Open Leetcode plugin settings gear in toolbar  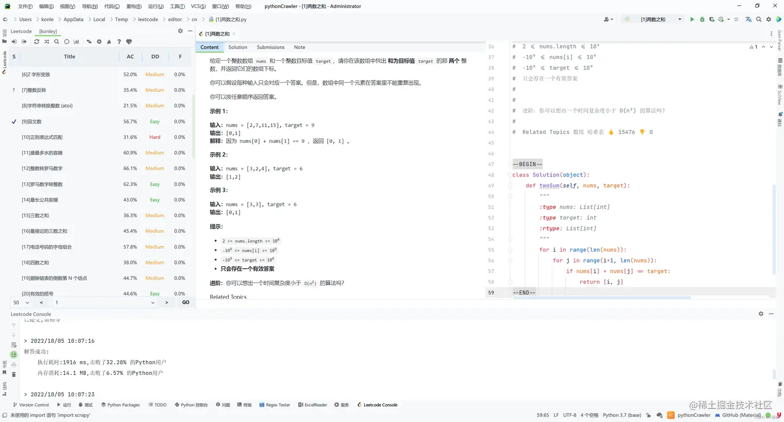pyautogui.click(x=99, y=41)
